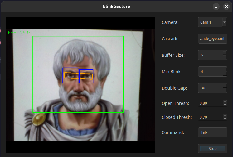The width and height of the screenshot is (233, 157).
Task: Click the "Min Blink:" label
Action: tap(172, 72)
